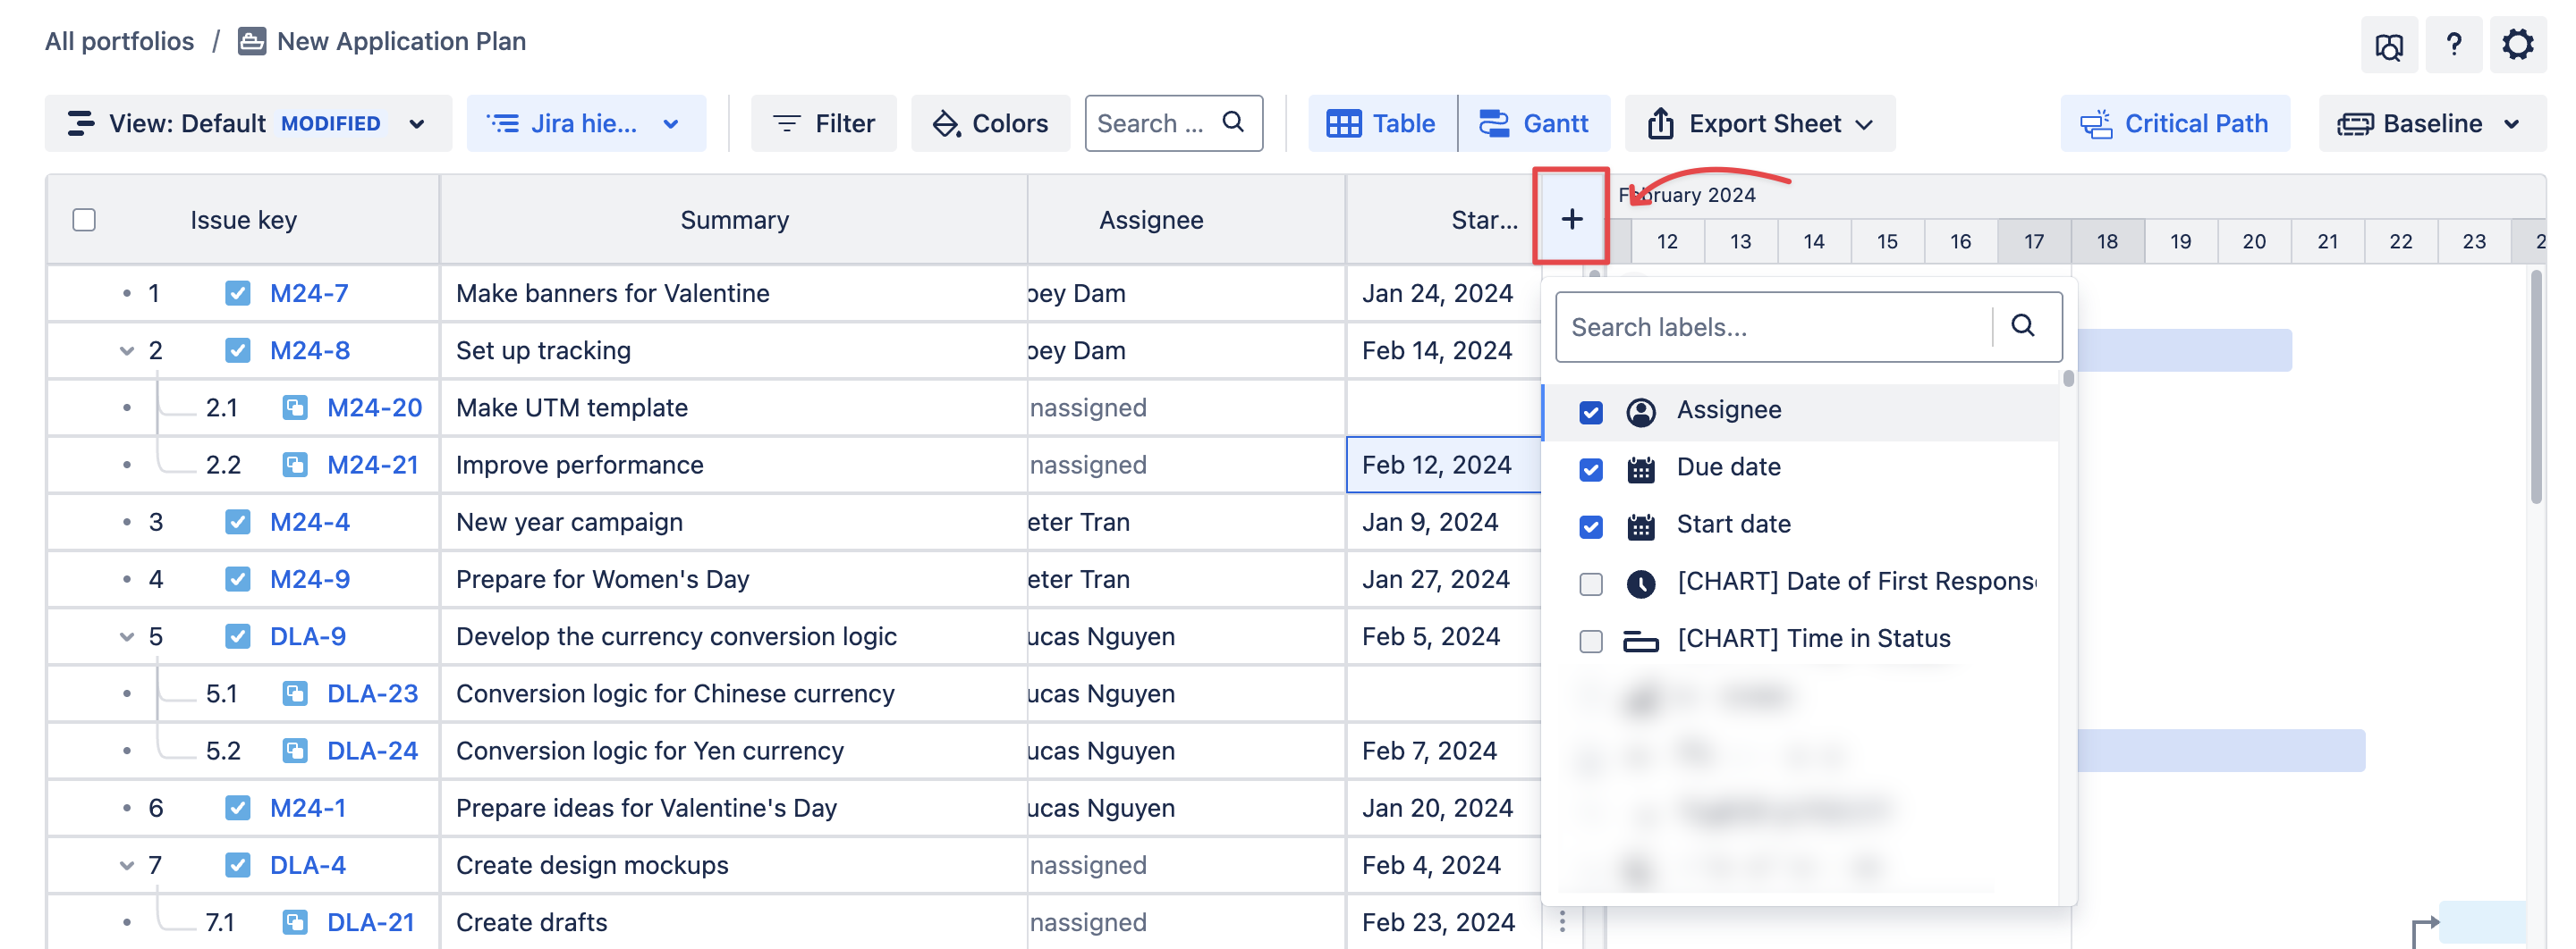Switch to the Gantt view tab
Image resolution: width=2576 pixels, height=949 pixels.
(x=1534, y=124)
